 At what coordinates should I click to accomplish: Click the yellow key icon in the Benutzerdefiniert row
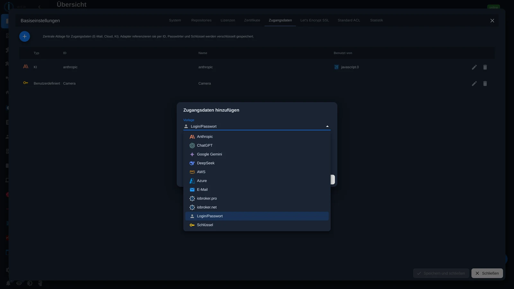(x=26, y=83)
